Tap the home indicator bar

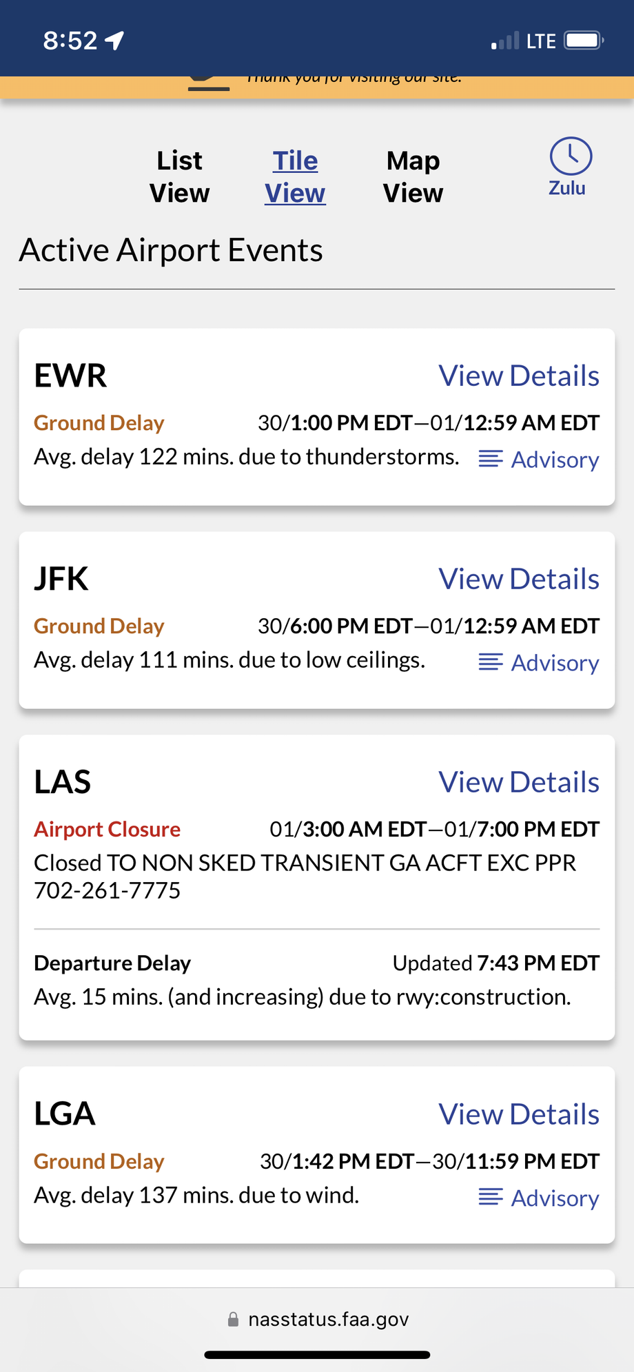317,1355
